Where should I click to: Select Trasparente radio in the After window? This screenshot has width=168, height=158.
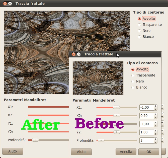(139, 25)
